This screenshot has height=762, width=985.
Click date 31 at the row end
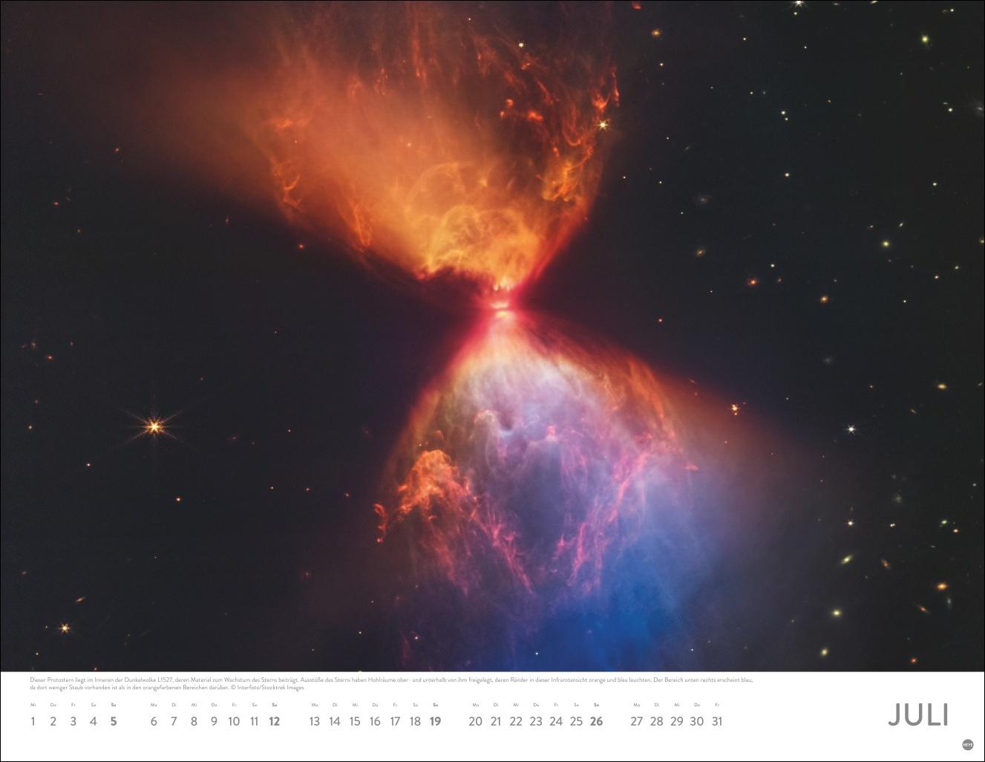click(716, 721)
